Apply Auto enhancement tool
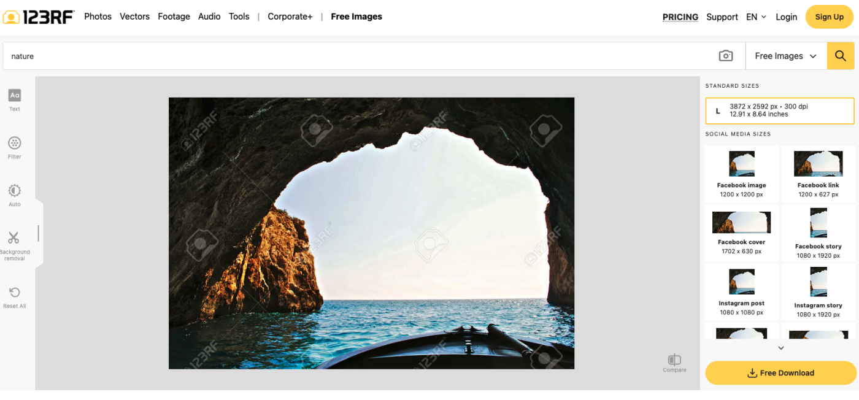The height and width of the screenshot is (400, 859). (15, 191)
